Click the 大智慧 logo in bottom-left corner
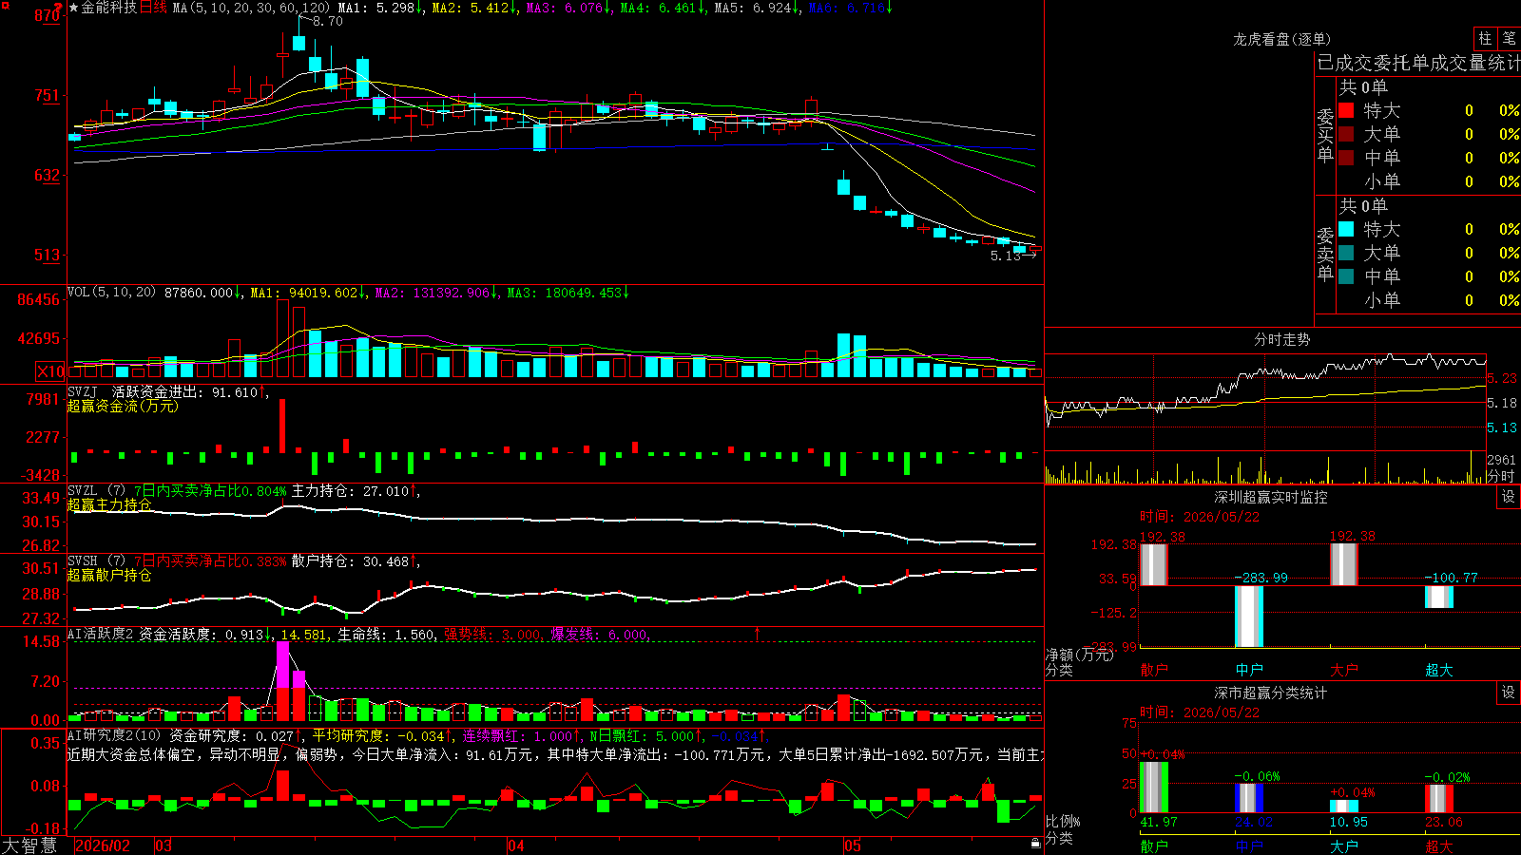The image size is (1521, 855). 29,845
